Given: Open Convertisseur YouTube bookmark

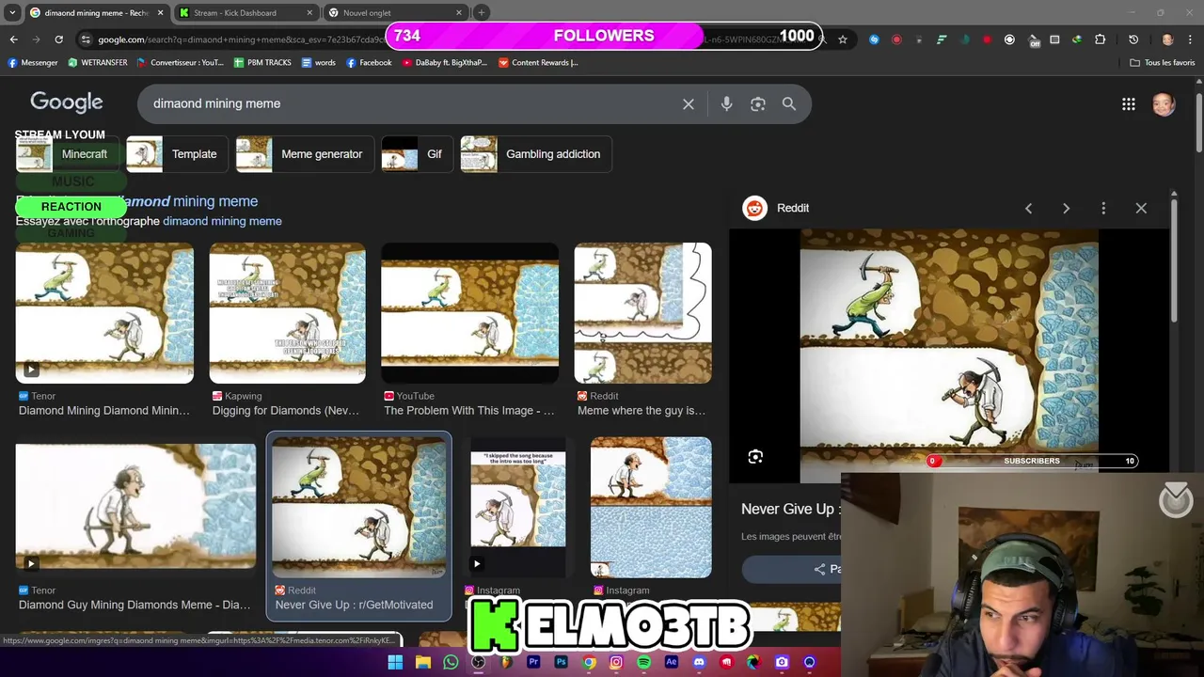Looking at the screenshot, I should click(x=181, y=63).
